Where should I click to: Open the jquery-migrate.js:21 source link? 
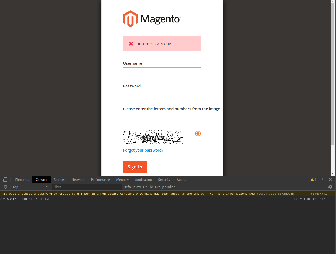pyautogui.click(x=309, y=199)
